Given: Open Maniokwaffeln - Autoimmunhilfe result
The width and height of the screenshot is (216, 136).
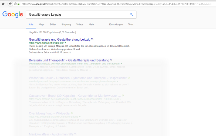Looking at the screenshot, I should point(51,134).
